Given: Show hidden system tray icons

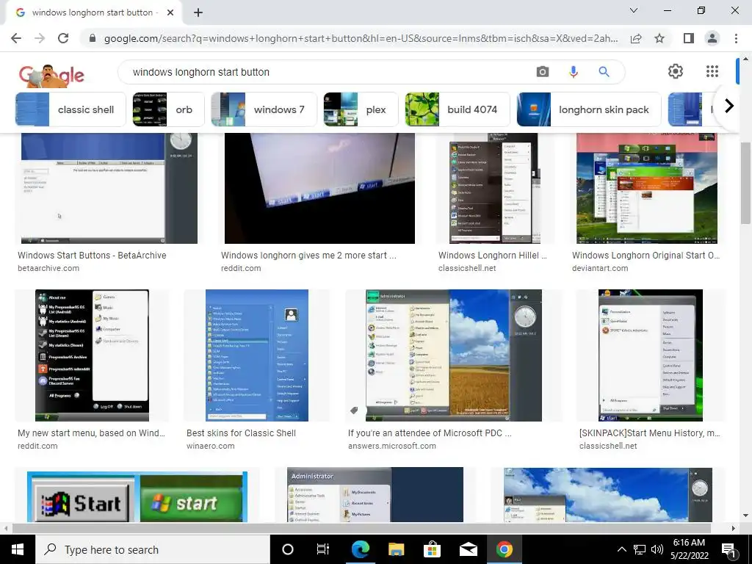Looking at the screenshot, I should click(621, 549).
